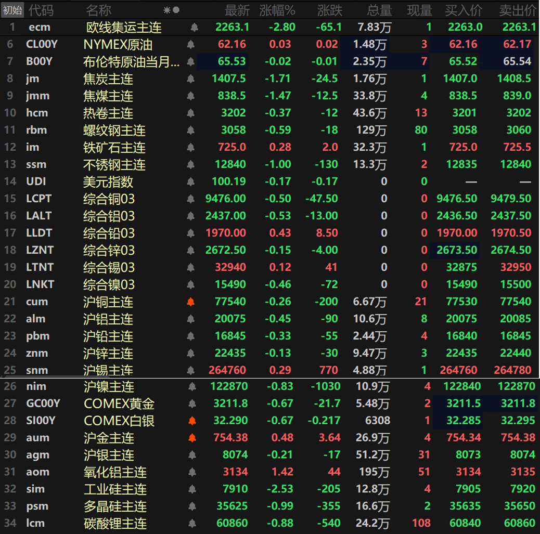
Task: Click change percent -2.53 of 工业硅主连
Action: click(280, 489)
